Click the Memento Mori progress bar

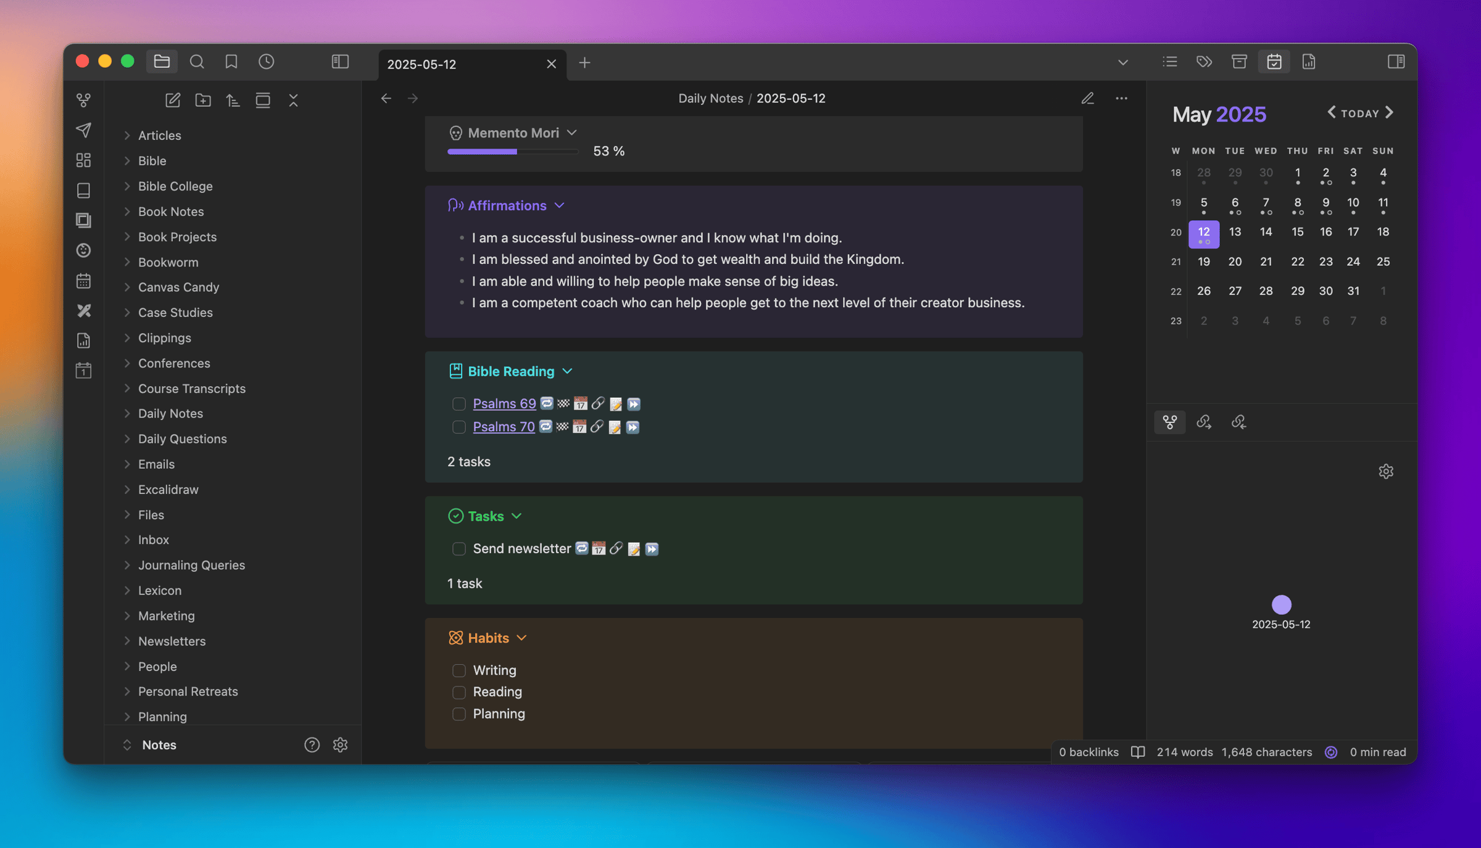coord(513,152)
